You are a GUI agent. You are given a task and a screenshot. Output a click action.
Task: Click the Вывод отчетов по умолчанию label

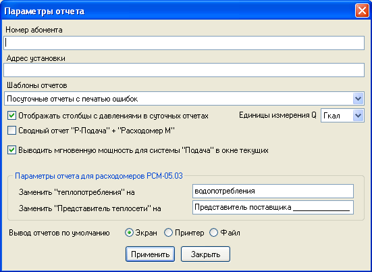click(59, 233)
